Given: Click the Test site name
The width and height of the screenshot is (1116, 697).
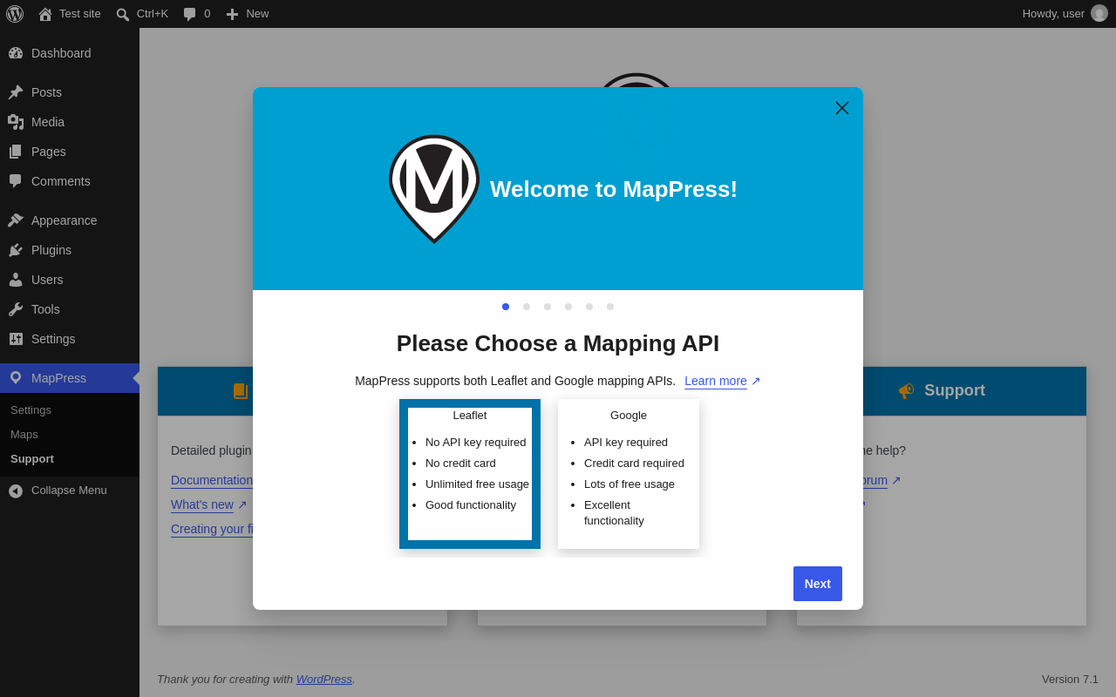Looking at the screenshot, I should [x=80, y=14].
